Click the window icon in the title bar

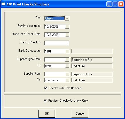tap(3, 4)
